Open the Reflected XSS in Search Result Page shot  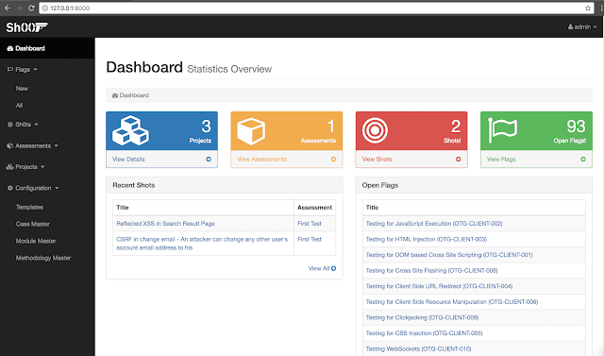pyautogui.click(x=165, y=224)
